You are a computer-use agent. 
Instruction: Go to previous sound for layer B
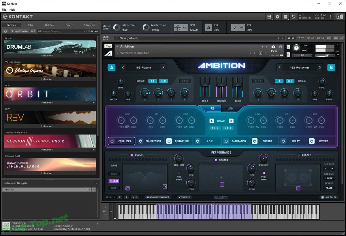point(279,67)
